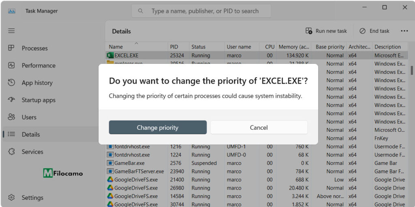Image resolution: width=415 pixels, height=207 pixels.
Task: Open the more options ellipsis menu
Action: [404, 31]
